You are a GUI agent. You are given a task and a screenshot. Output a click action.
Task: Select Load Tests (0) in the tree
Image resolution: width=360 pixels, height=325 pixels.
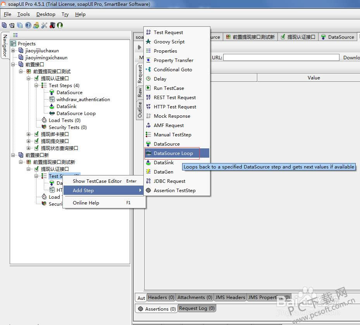click(x=64, y=120)
